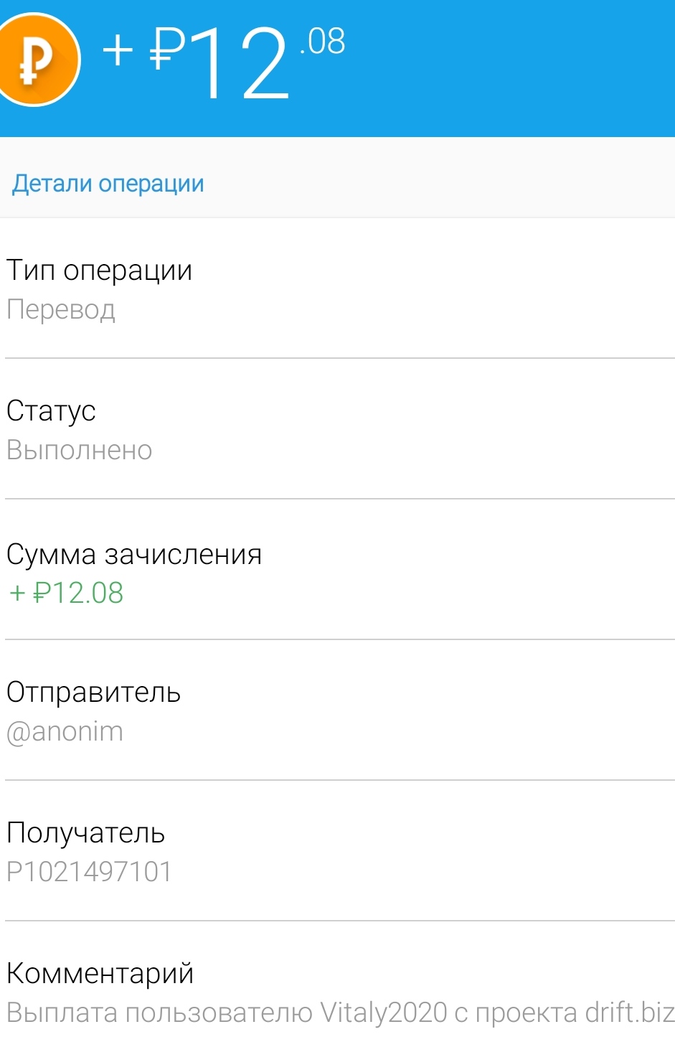Click the Получатель field label

pos(85,833)
